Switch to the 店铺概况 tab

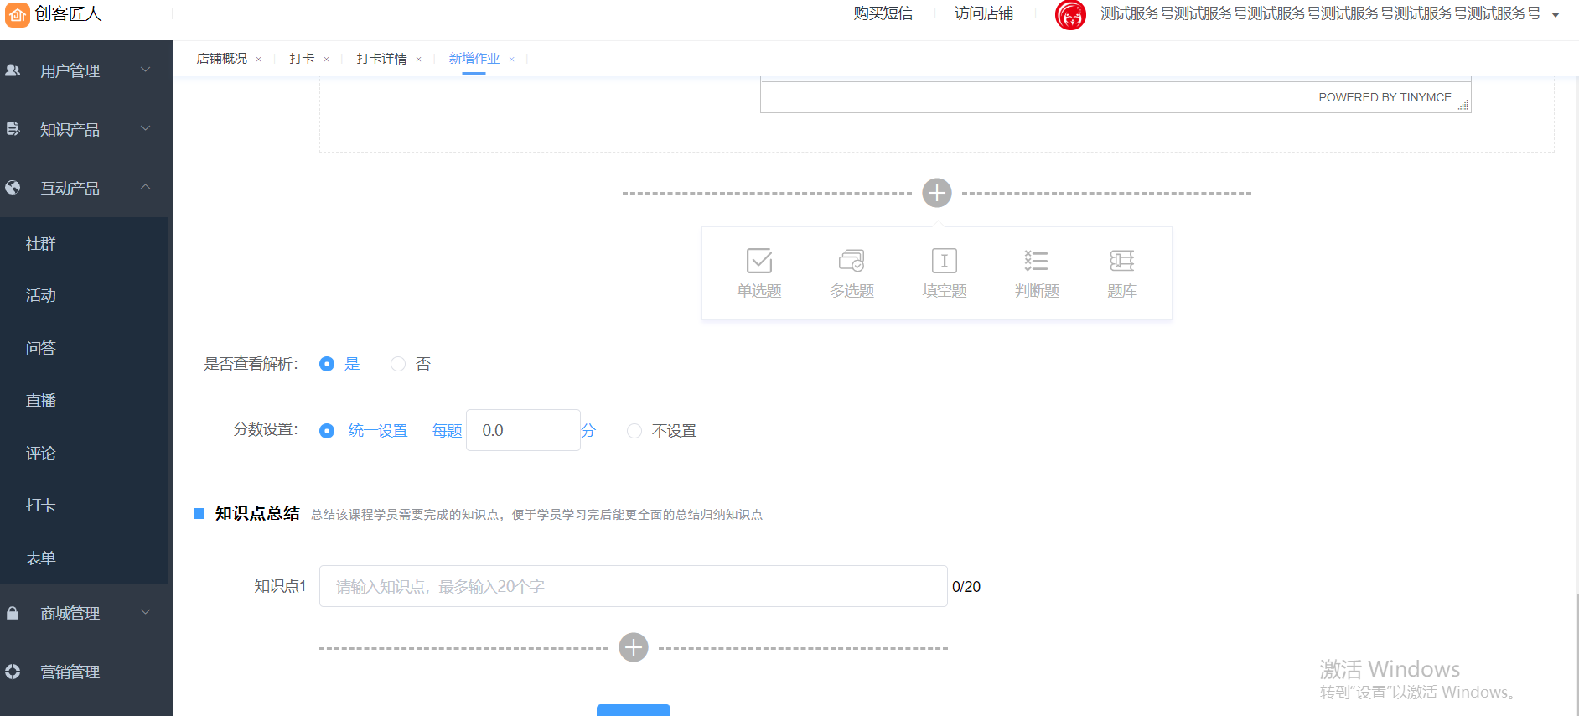tap(221, 59)
